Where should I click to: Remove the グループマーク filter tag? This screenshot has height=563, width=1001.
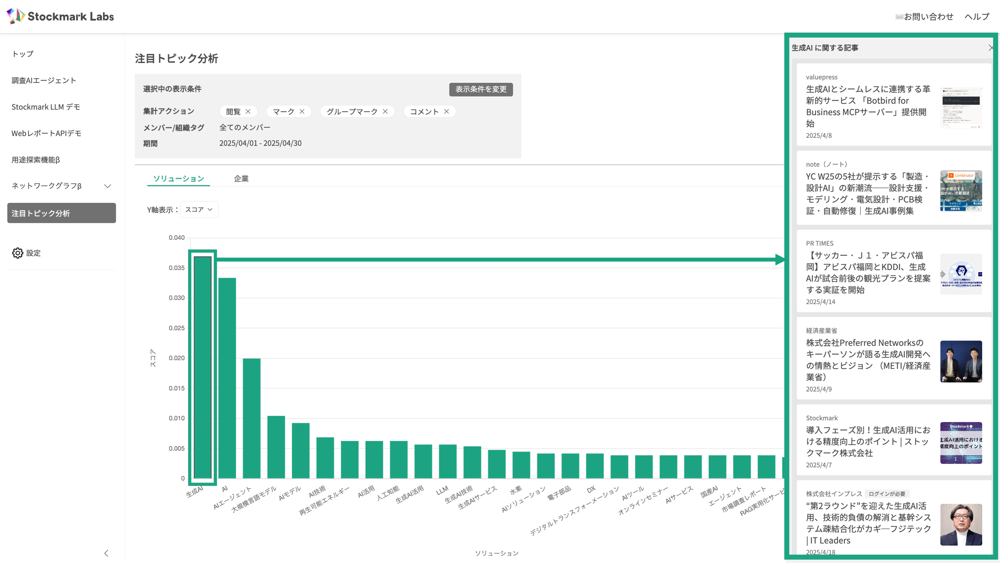[385, 111]
